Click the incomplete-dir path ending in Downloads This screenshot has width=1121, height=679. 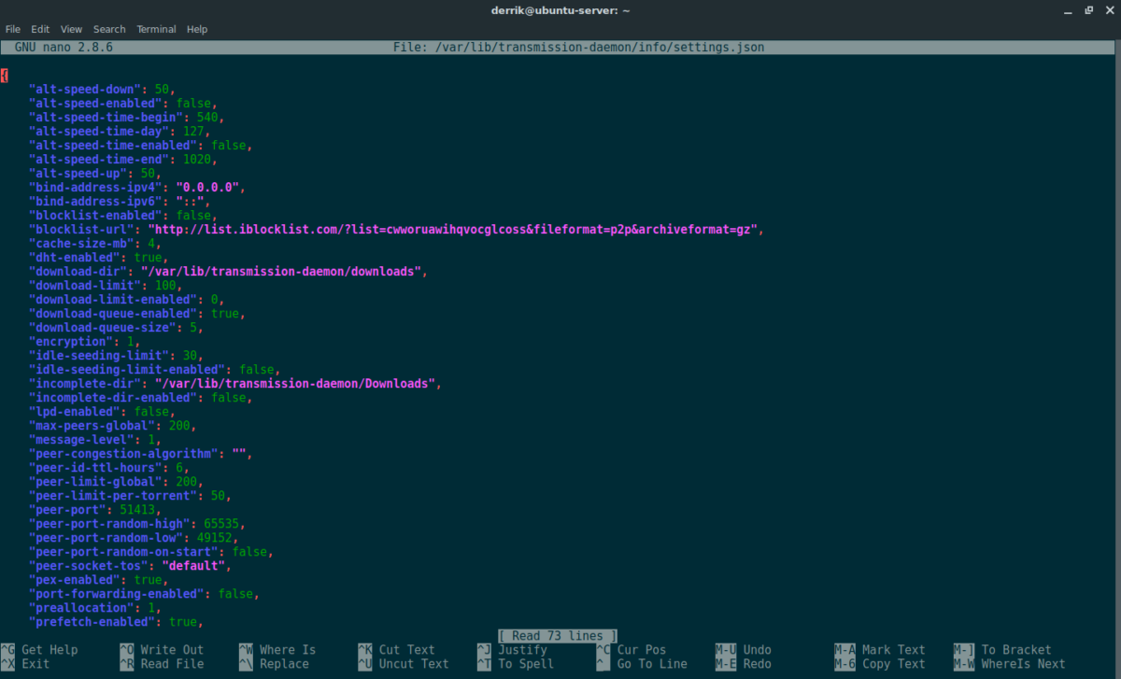(295, 384)
